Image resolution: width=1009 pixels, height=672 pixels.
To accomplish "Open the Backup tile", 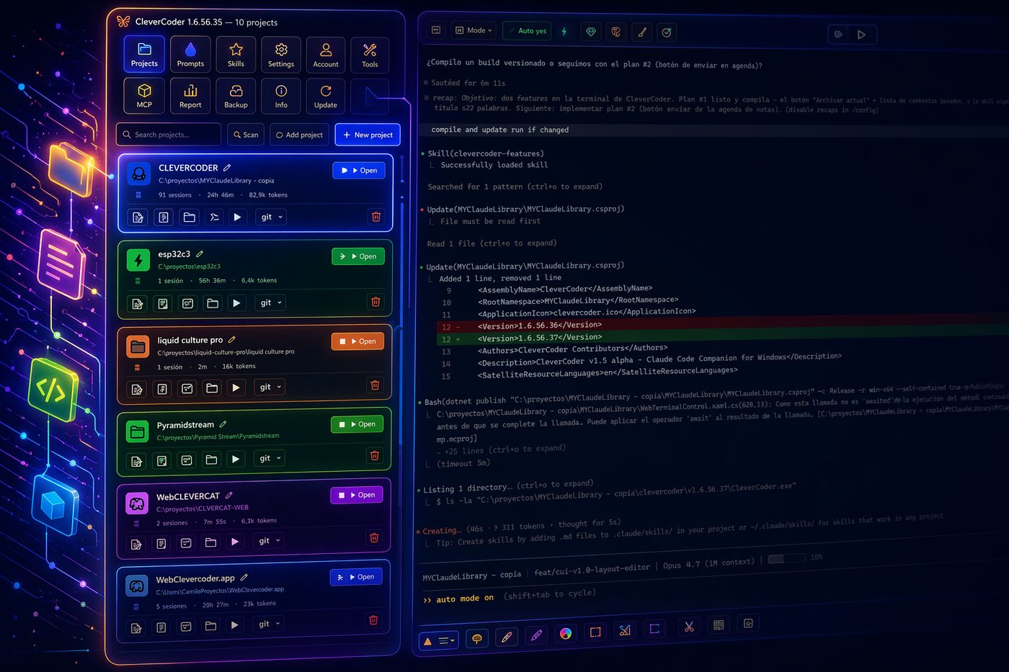I will [x=236, y=96].
